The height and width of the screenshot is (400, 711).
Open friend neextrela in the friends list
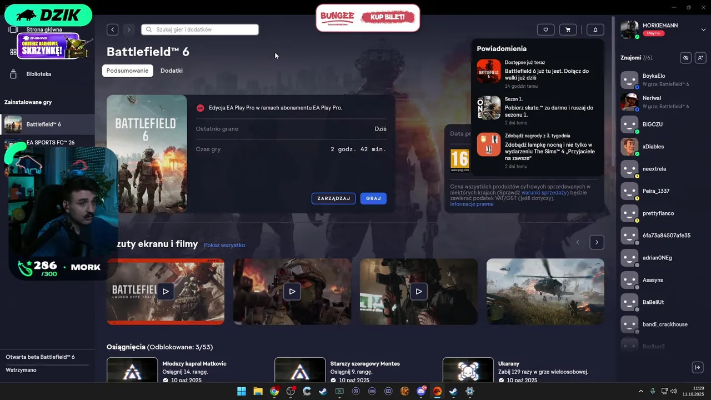(661, 169)
